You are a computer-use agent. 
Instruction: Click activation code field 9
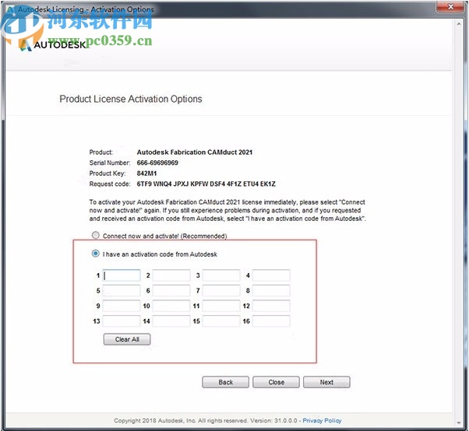pyautogui.click(x=122, y=306)
